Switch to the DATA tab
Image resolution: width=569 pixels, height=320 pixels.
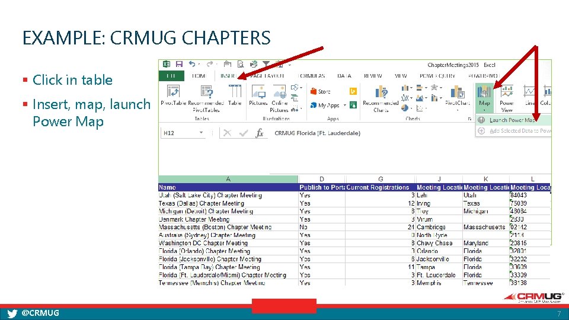(344, 76)
